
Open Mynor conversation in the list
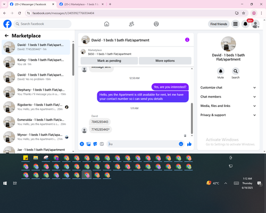point(36,137)
